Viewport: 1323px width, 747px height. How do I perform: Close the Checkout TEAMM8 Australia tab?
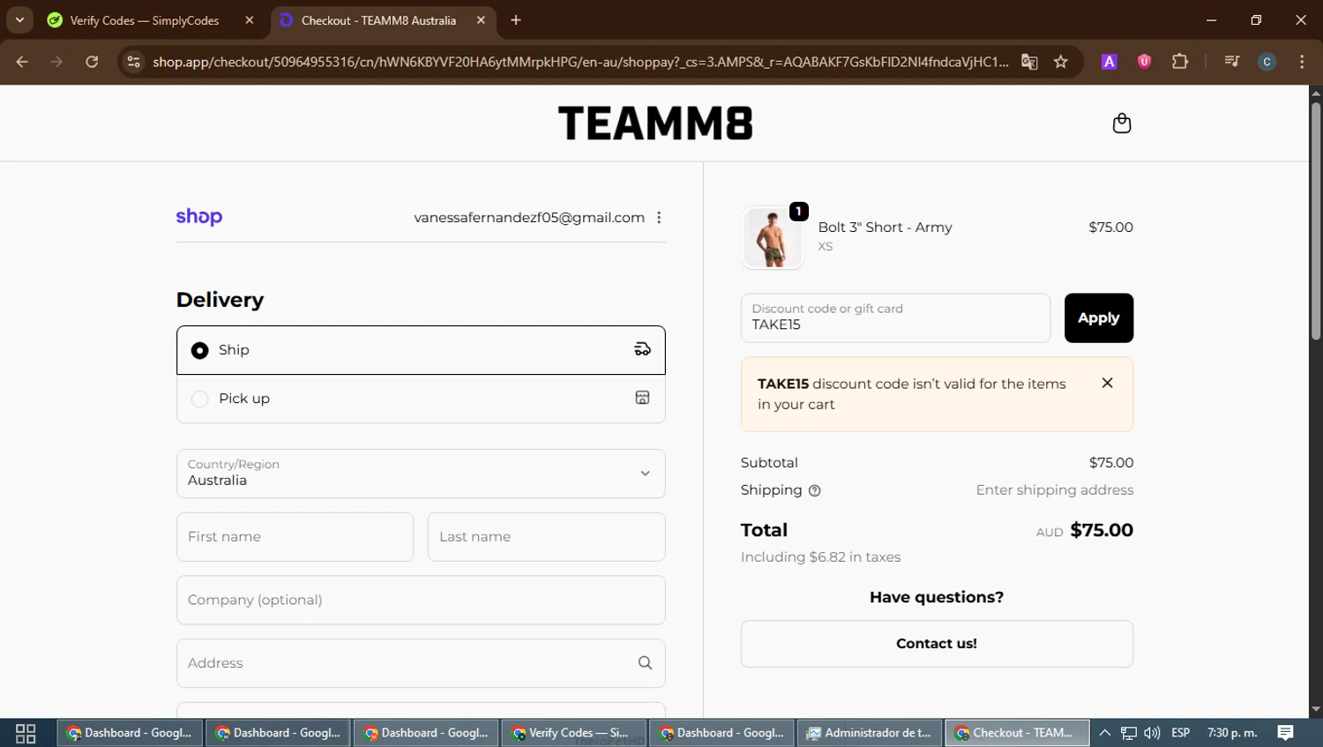[481, 20]
